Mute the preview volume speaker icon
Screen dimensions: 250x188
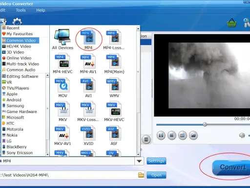click(x=242, y=135)
